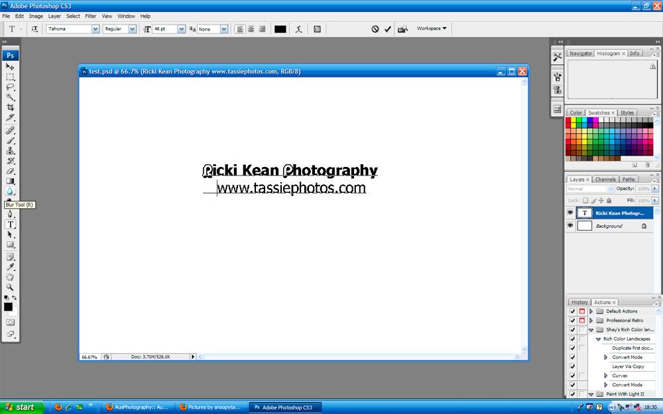This screenshot has width=663, height=414.
Task: Open the Tahoma font family dropdown
Action: coord(95,29)
